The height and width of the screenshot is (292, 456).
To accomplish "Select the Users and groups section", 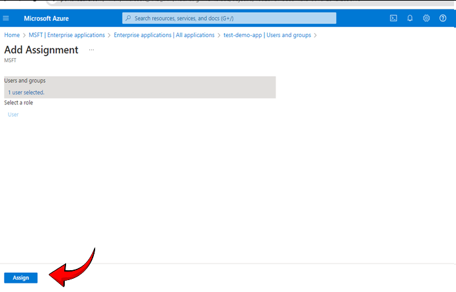I will coord(140,87).
